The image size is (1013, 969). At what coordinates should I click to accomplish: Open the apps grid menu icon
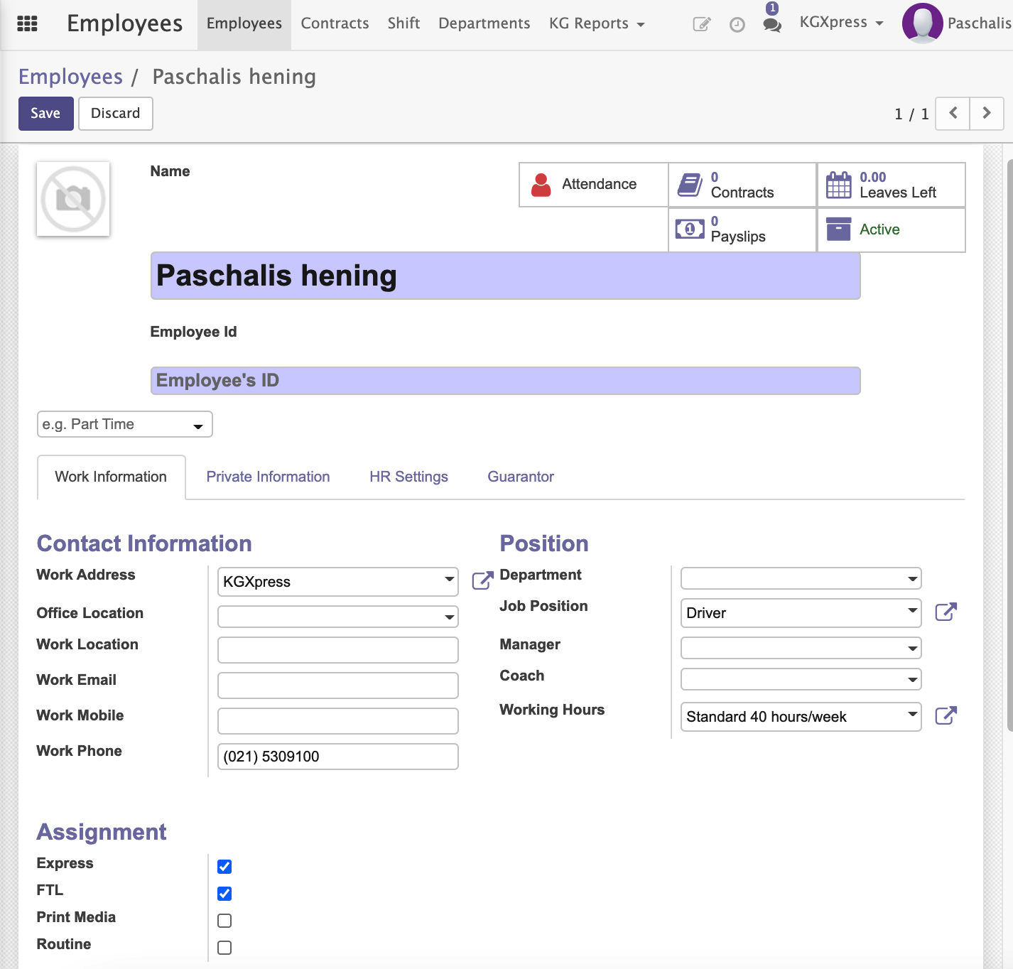(x=27, y=23)
